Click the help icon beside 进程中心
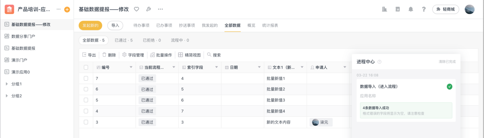This screenshot has height=138, width=484. click(x=379, y=62)
